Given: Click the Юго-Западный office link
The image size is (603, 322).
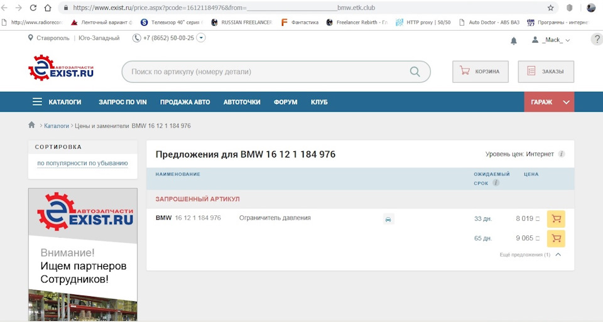Looking at the screenshot, I should tap(99, 38).
